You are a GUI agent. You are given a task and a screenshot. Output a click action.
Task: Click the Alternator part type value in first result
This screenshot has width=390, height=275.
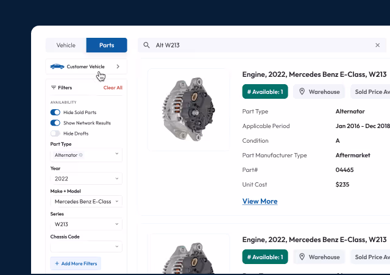click(350, 111)
